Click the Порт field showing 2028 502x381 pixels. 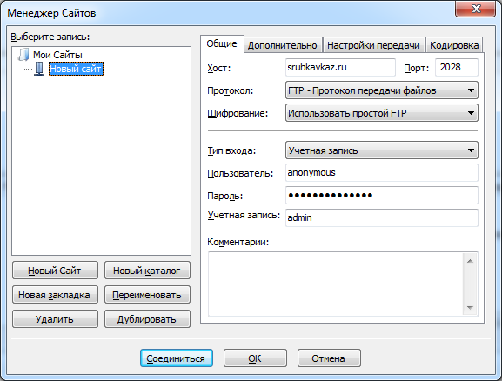click(457, 68)
